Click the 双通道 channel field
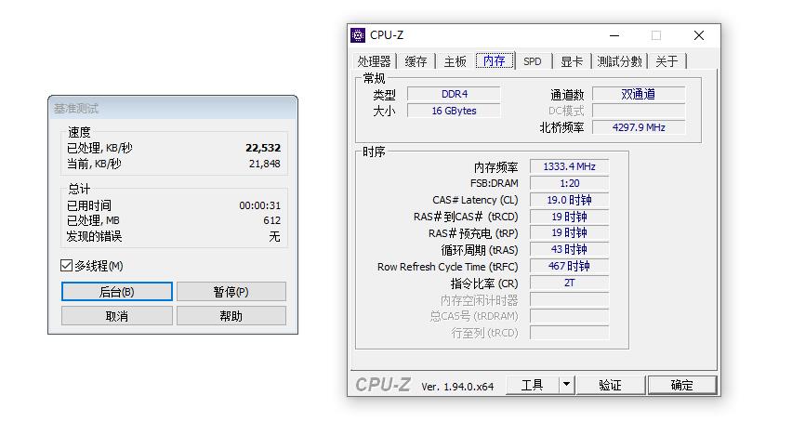 click(x=639, y=94)
